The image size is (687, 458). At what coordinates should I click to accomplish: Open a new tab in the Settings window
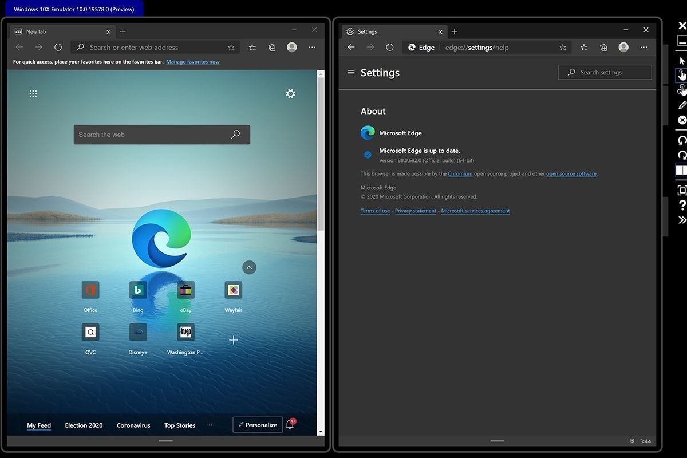(x=455, y=31)
